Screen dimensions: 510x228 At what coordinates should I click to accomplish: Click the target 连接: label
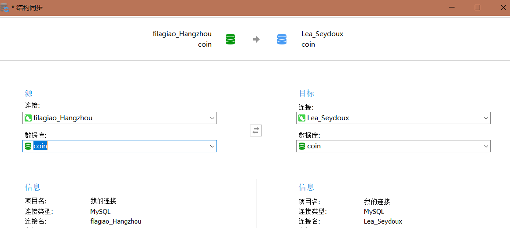(306, 107)
